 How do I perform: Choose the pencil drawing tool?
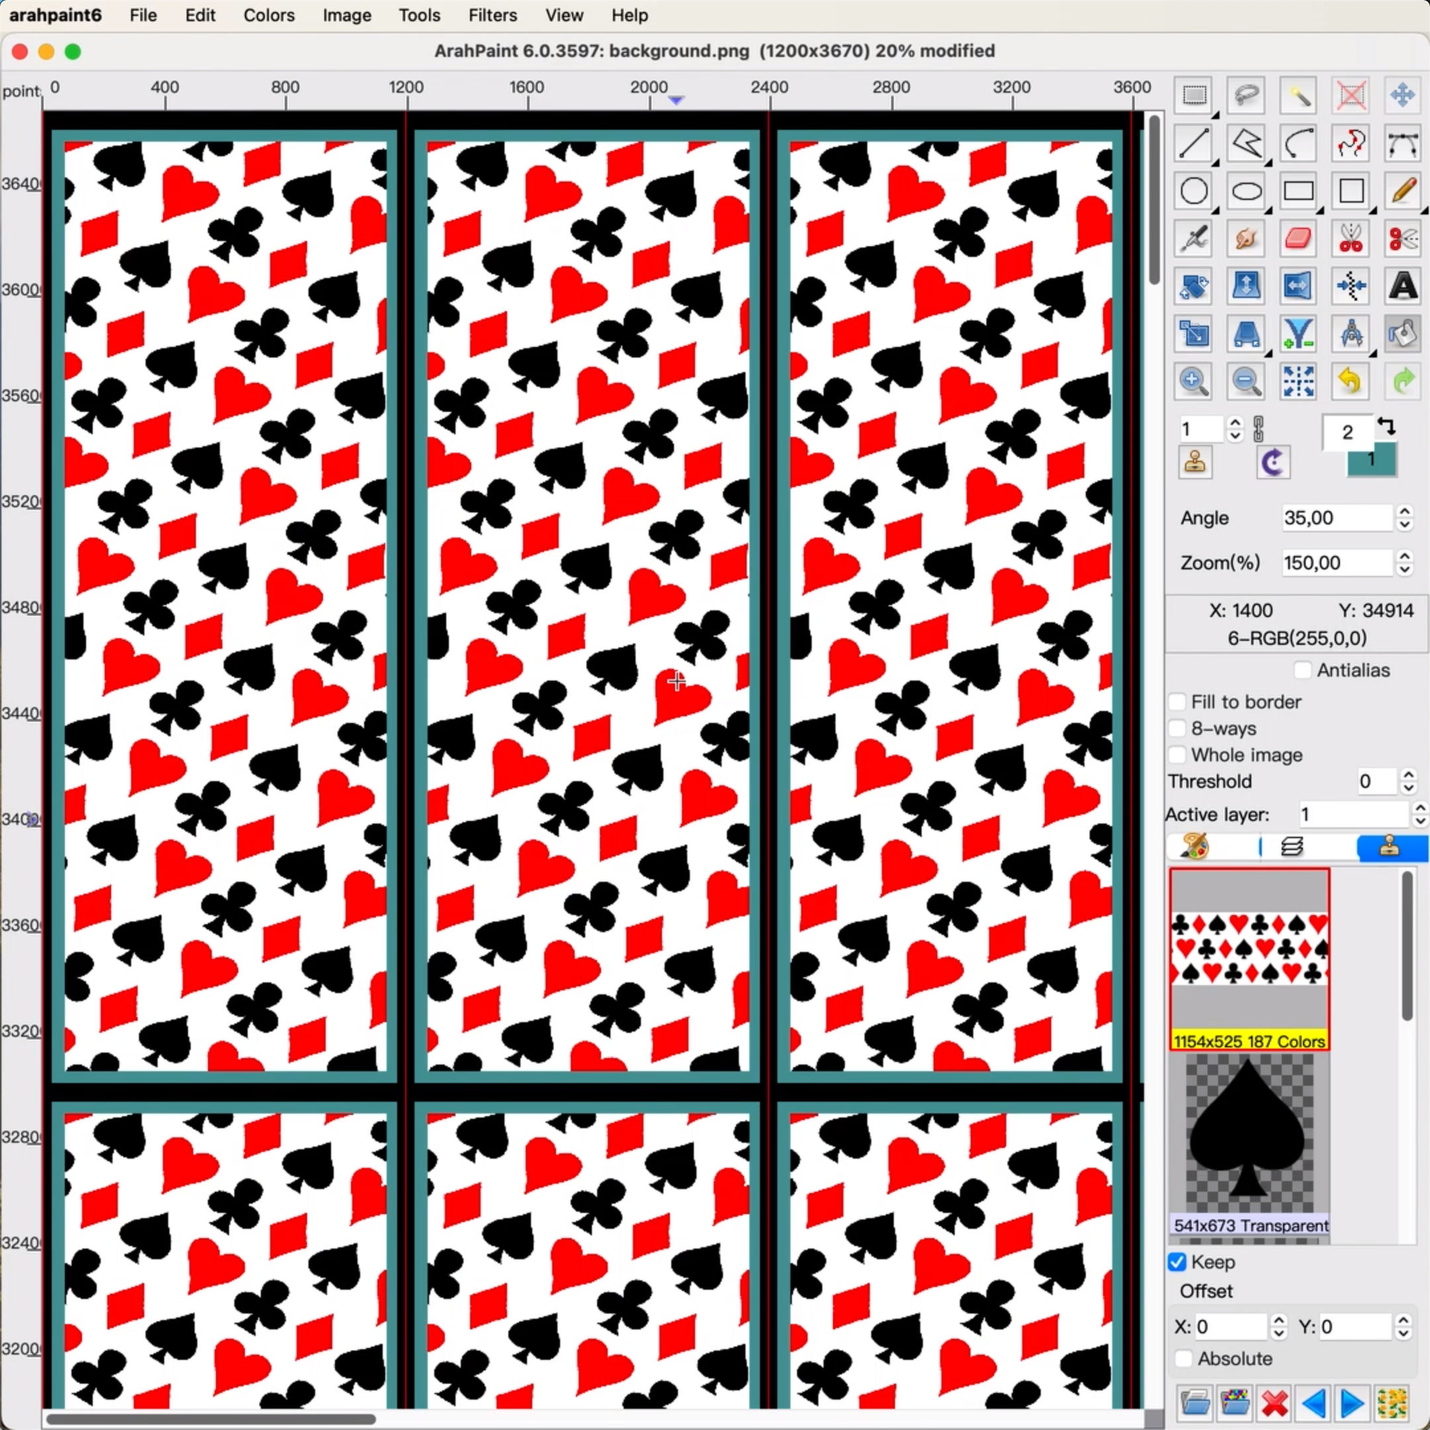[x=1404, y=191]
